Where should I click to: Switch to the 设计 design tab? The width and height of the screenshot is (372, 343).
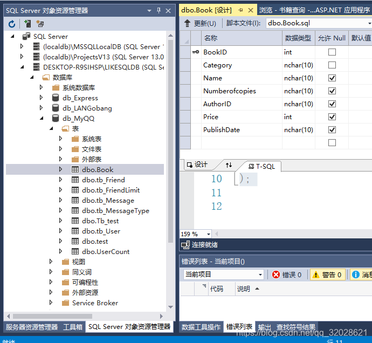197,164
